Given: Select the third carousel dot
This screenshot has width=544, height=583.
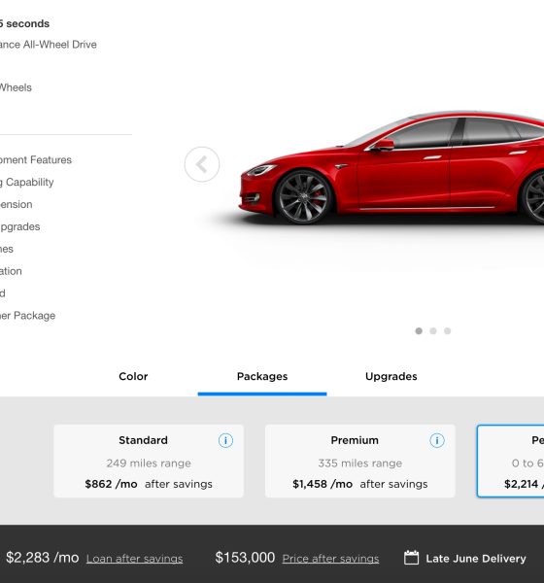Looking at the screenshot, I should coord(447,331).
